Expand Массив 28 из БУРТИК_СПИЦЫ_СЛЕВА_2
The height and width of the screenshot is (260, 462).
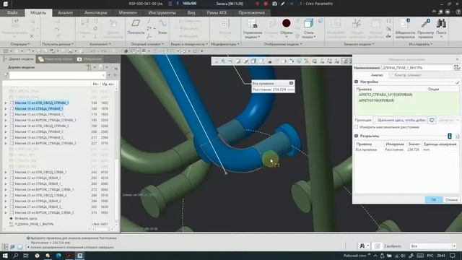click(6, 212)
